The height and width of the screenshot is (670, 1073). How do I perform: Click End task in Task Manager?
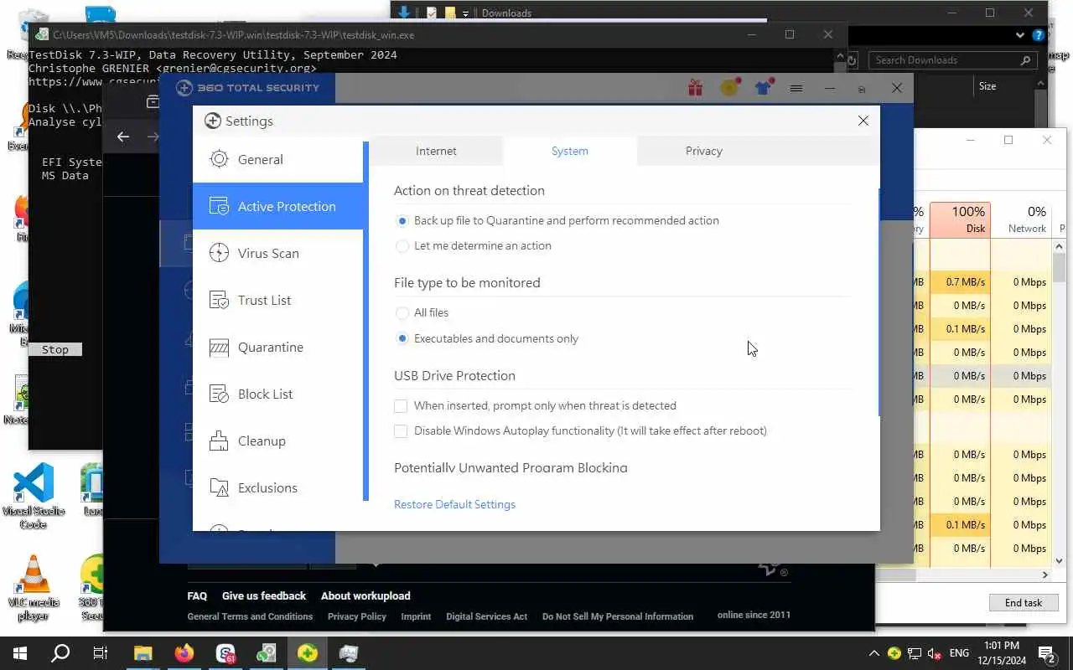point(1024,602)
